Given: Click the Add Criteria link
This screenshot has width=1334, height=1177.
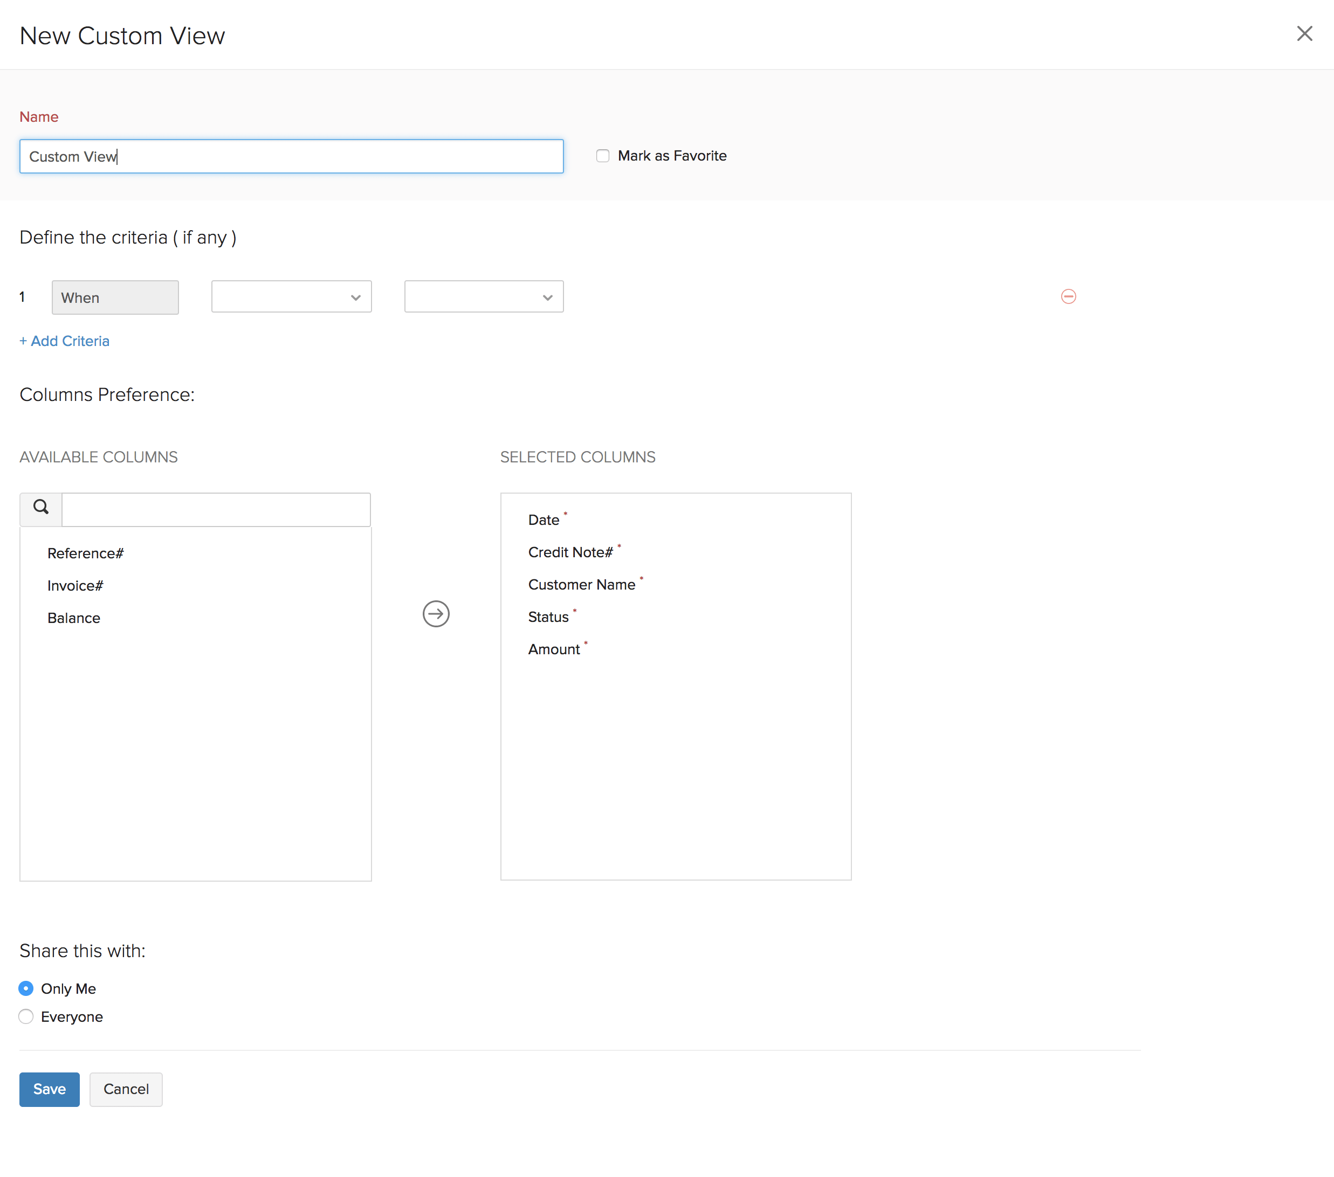Looking at the screenshot, I should [x=64, y=341].
